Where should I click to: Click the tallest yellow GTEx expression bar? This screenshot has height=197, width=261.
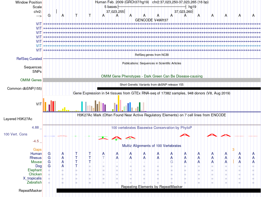pos(118,103)
